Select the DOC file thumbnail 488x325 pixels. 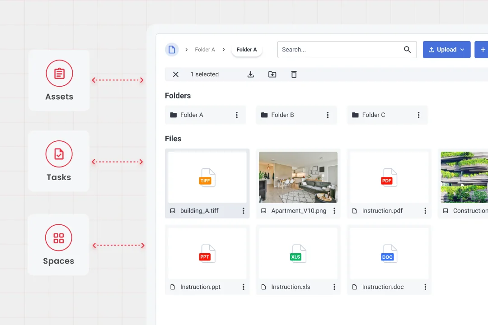click(x=389, y=254)
